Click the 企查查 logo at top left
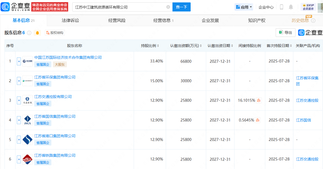This screenshot has height=169, width=323. tap(16, 7)
